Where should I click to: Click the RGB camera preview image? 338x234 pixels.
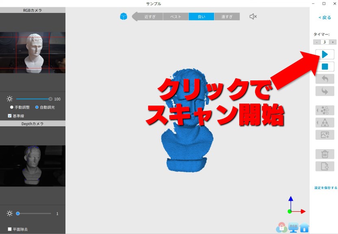32,52
